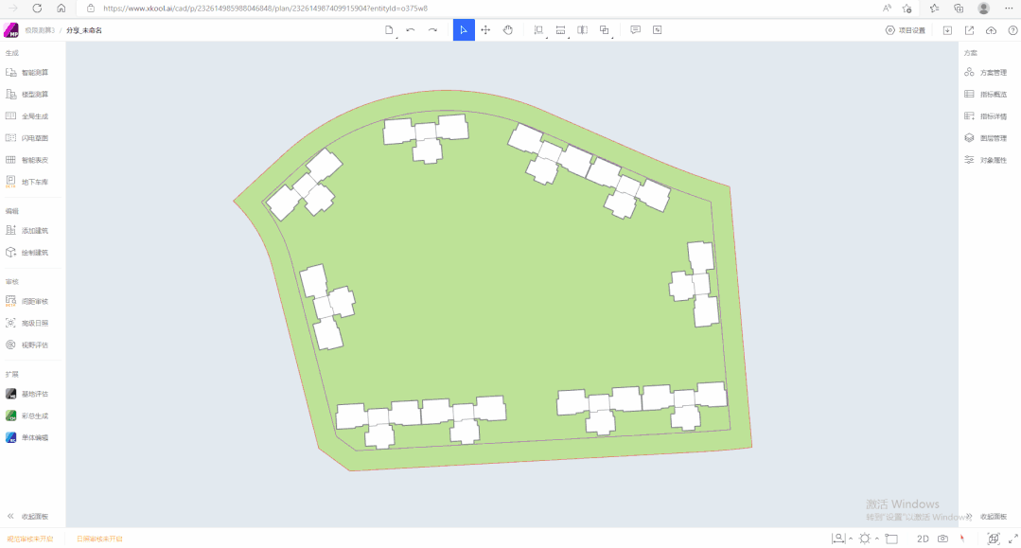The image size is (1021, 548).
Task: Click the move tool with four arrows
Action: click(x=485, y=30)
